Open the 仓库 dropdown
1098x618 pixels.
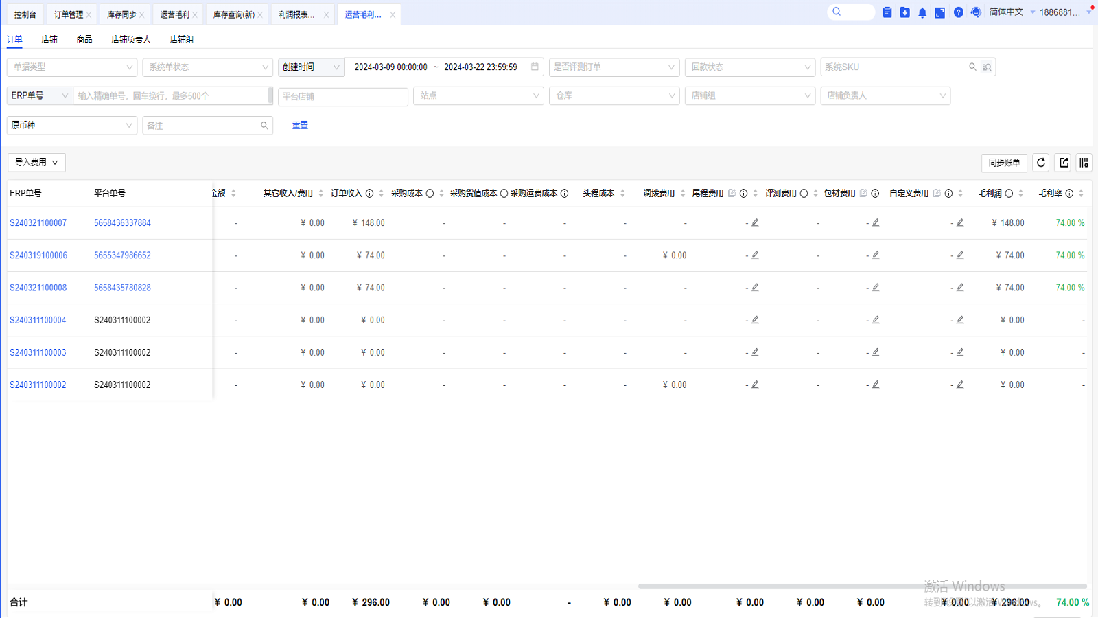[x=614, y=95]
